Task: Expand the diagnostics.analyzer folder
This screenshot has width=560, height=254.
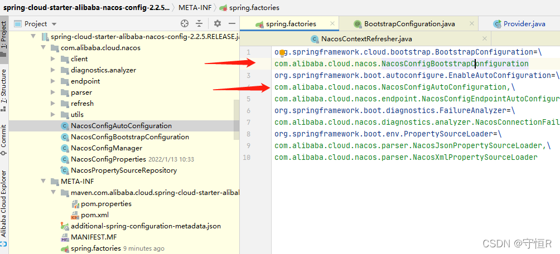Action: click(x=53, y=70)
